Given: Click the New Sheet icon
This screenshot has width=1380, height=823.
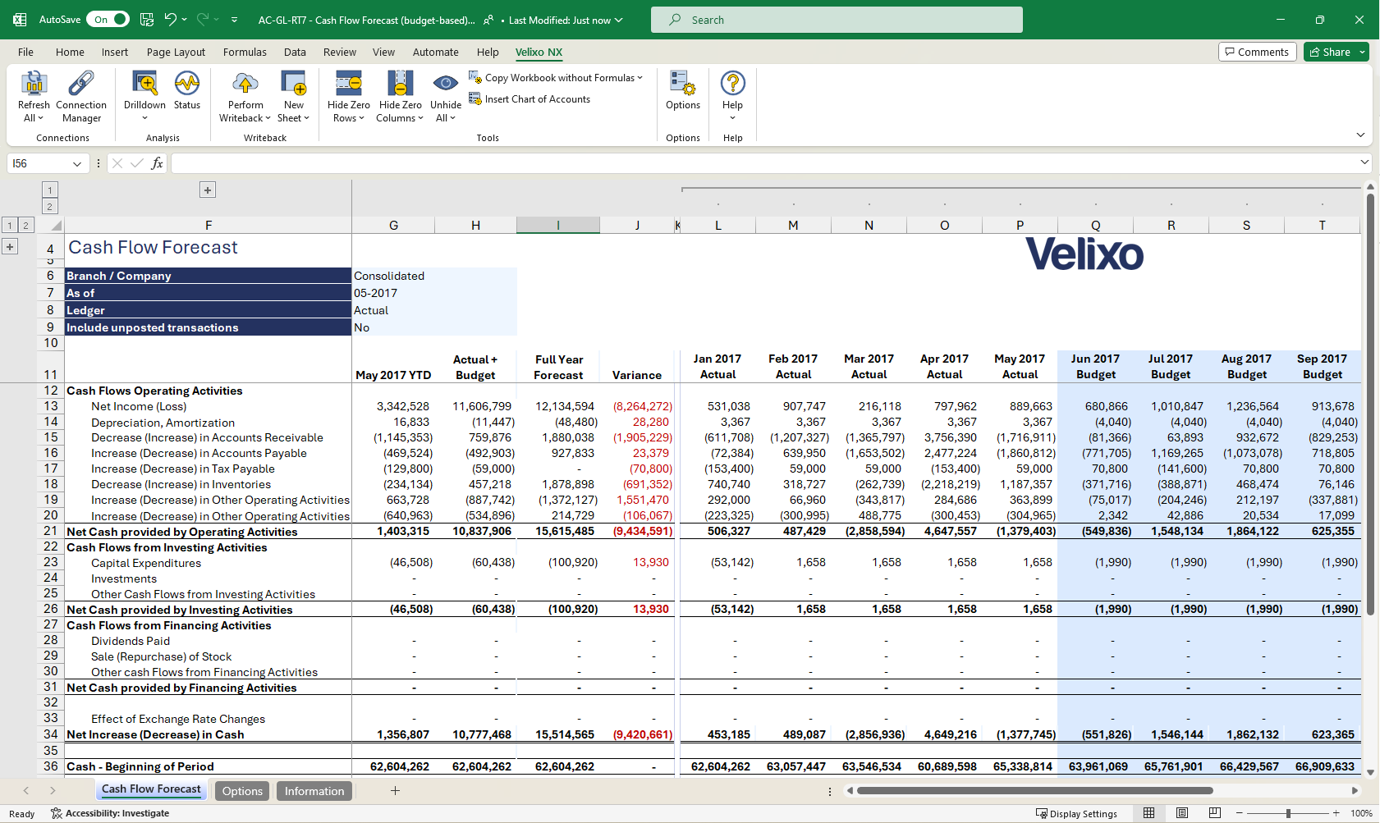Looking at the screenshot, I should pos(294,84).
